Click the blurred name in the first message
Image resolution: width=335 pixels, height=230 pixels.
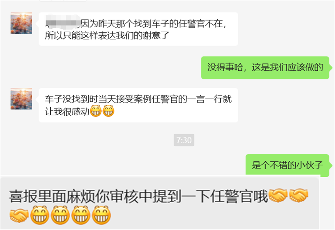coord(62,22)
